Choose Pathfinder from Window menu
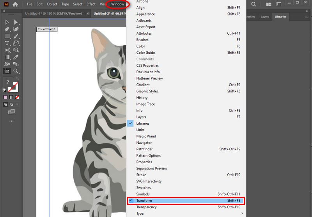This screenshot has height=217, width=312. coord(186,149)
